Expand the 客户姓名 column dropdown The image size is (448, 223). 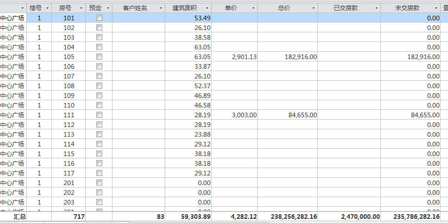(x=161, y=8)
